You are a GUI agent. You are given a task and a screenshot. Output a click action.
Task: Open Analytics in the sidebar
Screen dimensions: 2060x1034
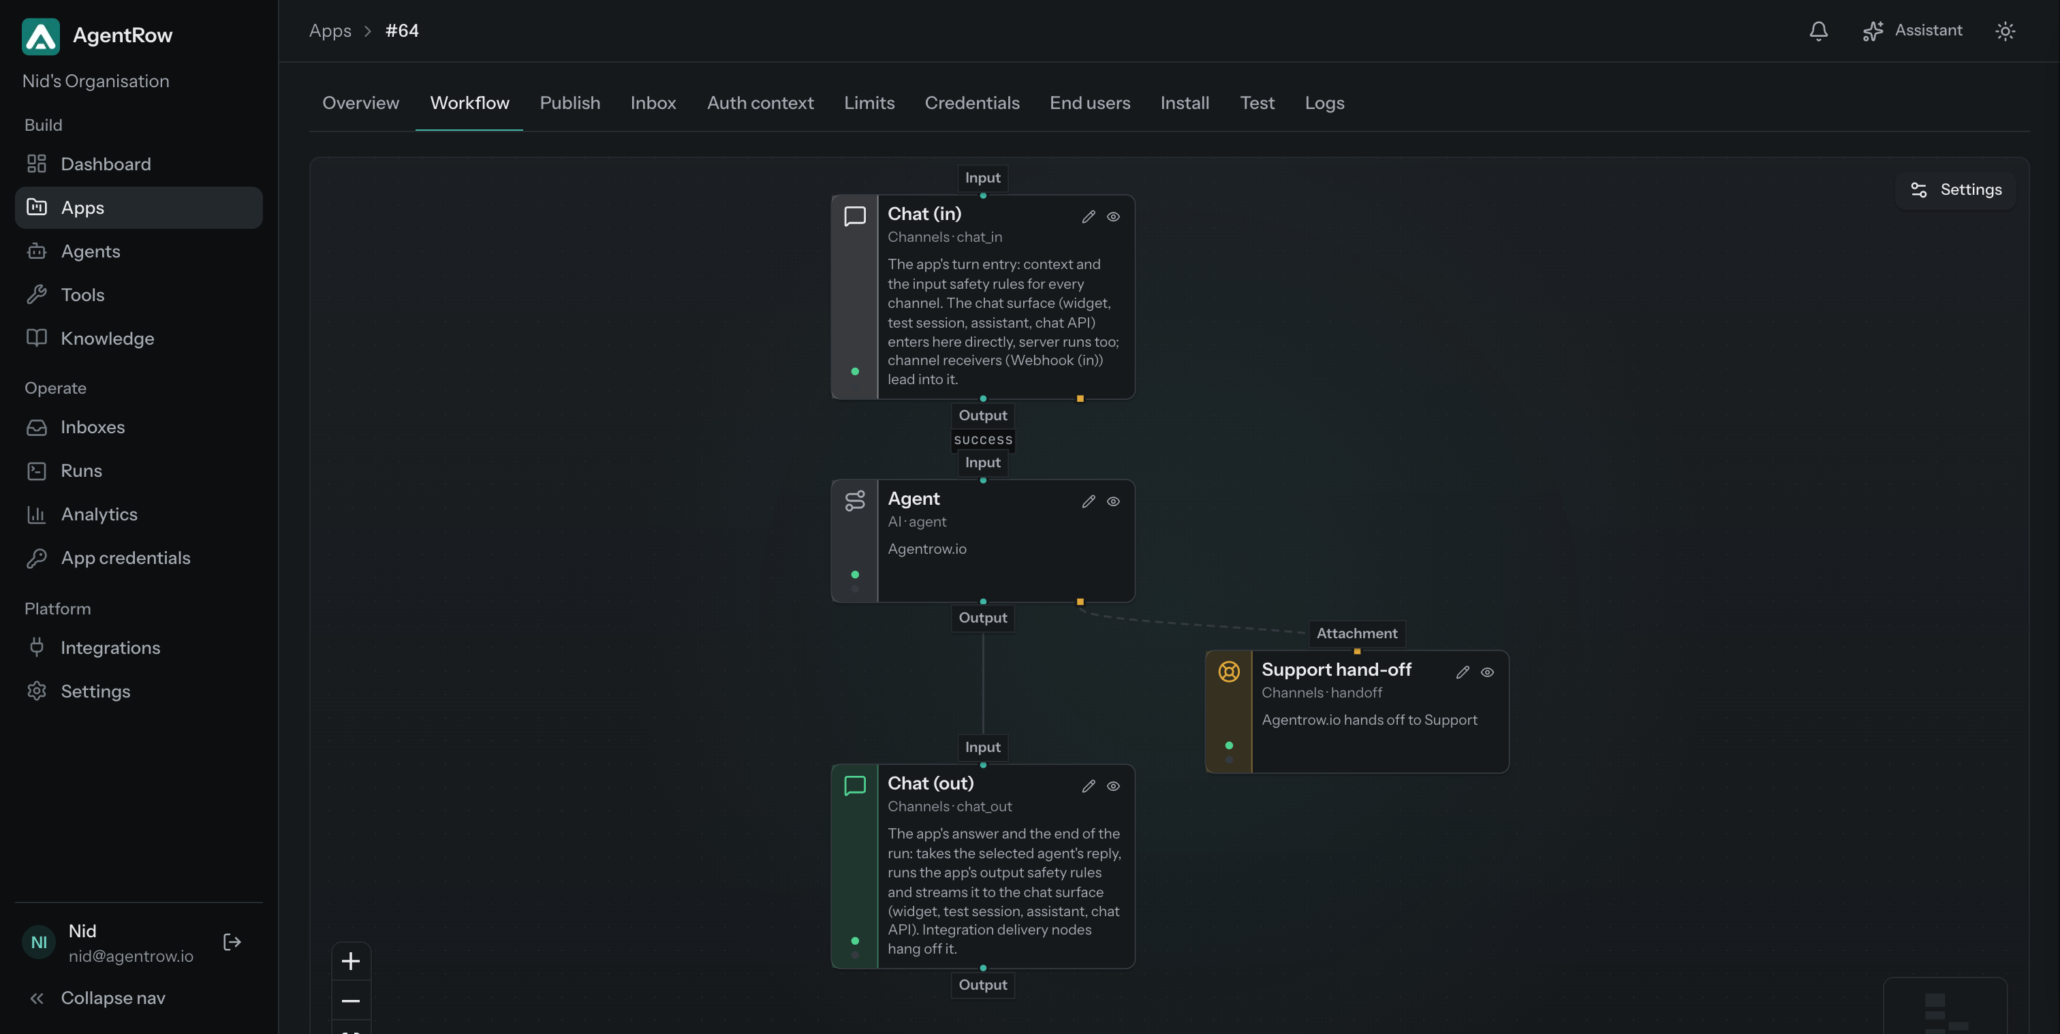pos(138,514)
